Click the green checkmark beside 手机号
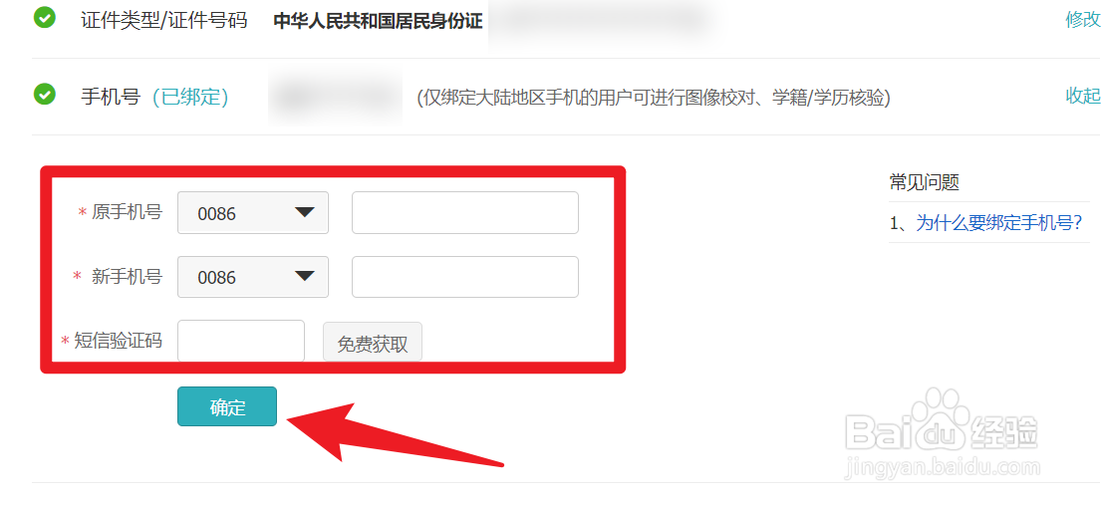 pyautogui.click(x=44, y=94)
